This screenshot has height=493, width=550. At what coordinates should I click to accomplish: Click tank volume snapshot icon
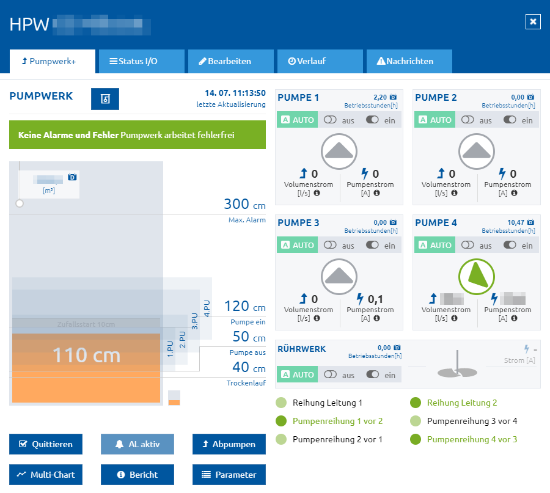72,177
